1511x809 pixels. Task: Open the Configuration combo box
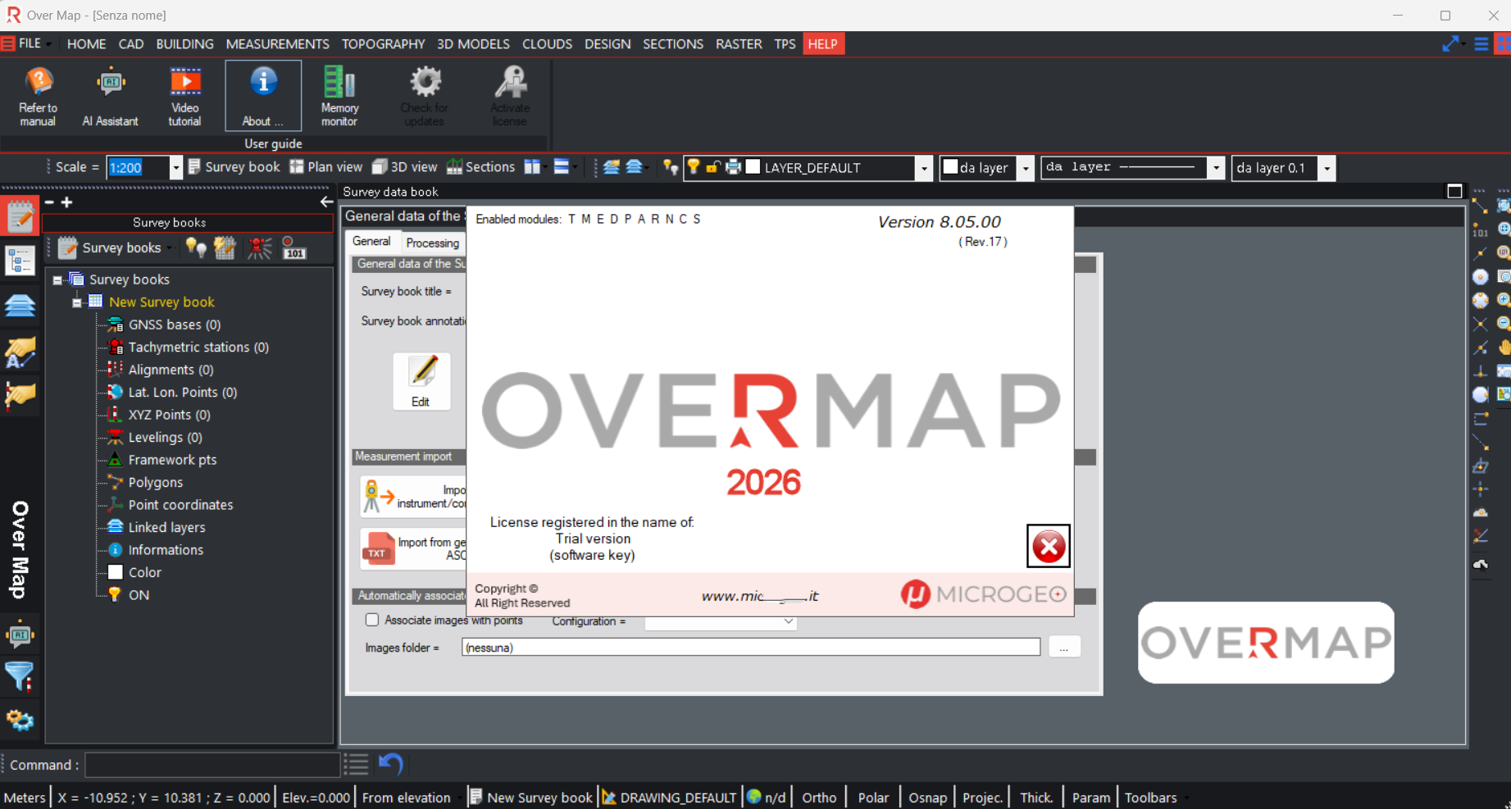(x=721, y=621)
